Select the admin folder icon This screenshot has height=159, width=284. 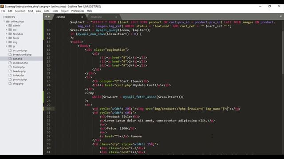point(10,26)
